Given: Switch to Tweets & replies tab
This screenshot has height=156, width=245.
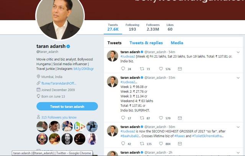Looking at the screenshot, I should pos(146,43).
